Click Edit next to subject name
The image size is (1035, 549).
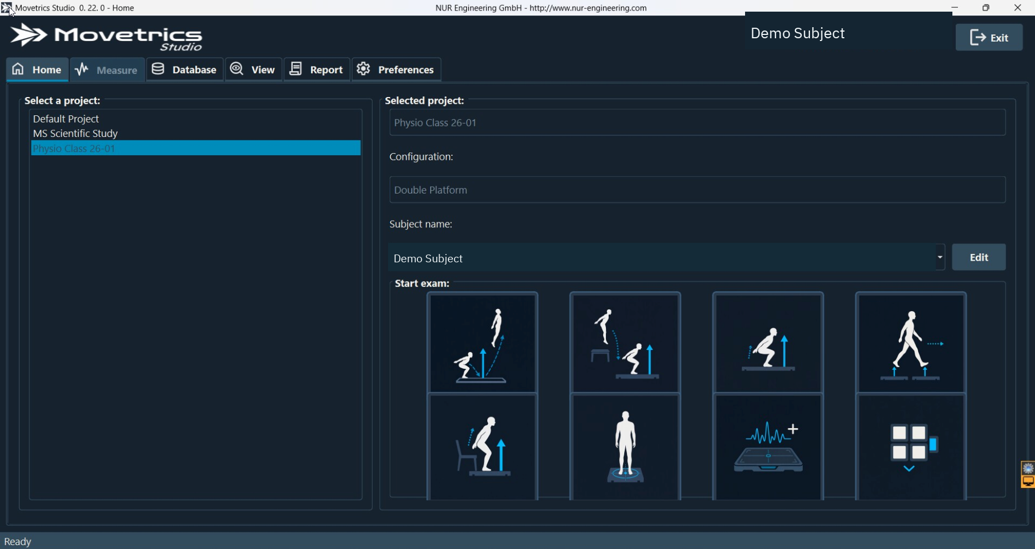point(979,257)
